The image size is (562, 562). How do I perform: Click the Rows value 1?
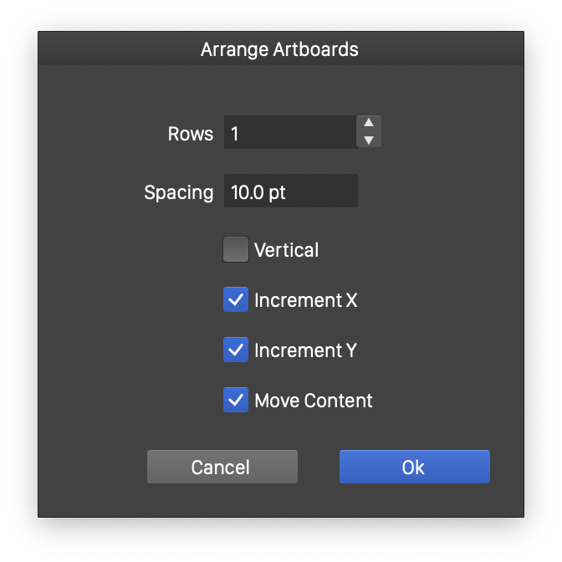[x=235, y=134]
